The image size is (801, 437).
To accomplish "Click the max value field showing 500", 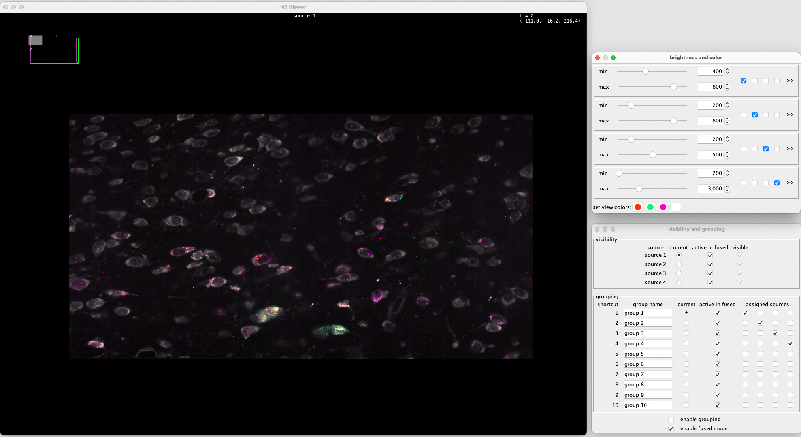I will point(711,155).
